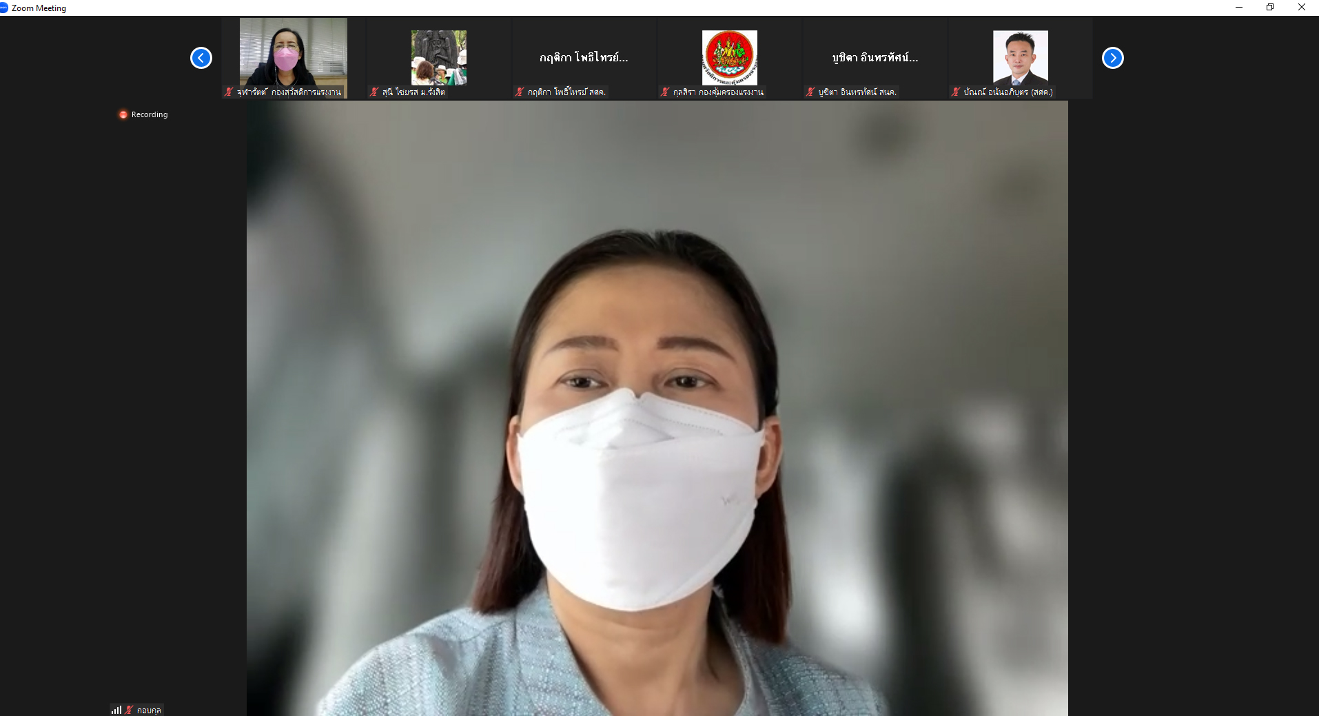Click muted mic icon beside บูชิตา อินทรทัศน์ สนค.

pos(810,92)
